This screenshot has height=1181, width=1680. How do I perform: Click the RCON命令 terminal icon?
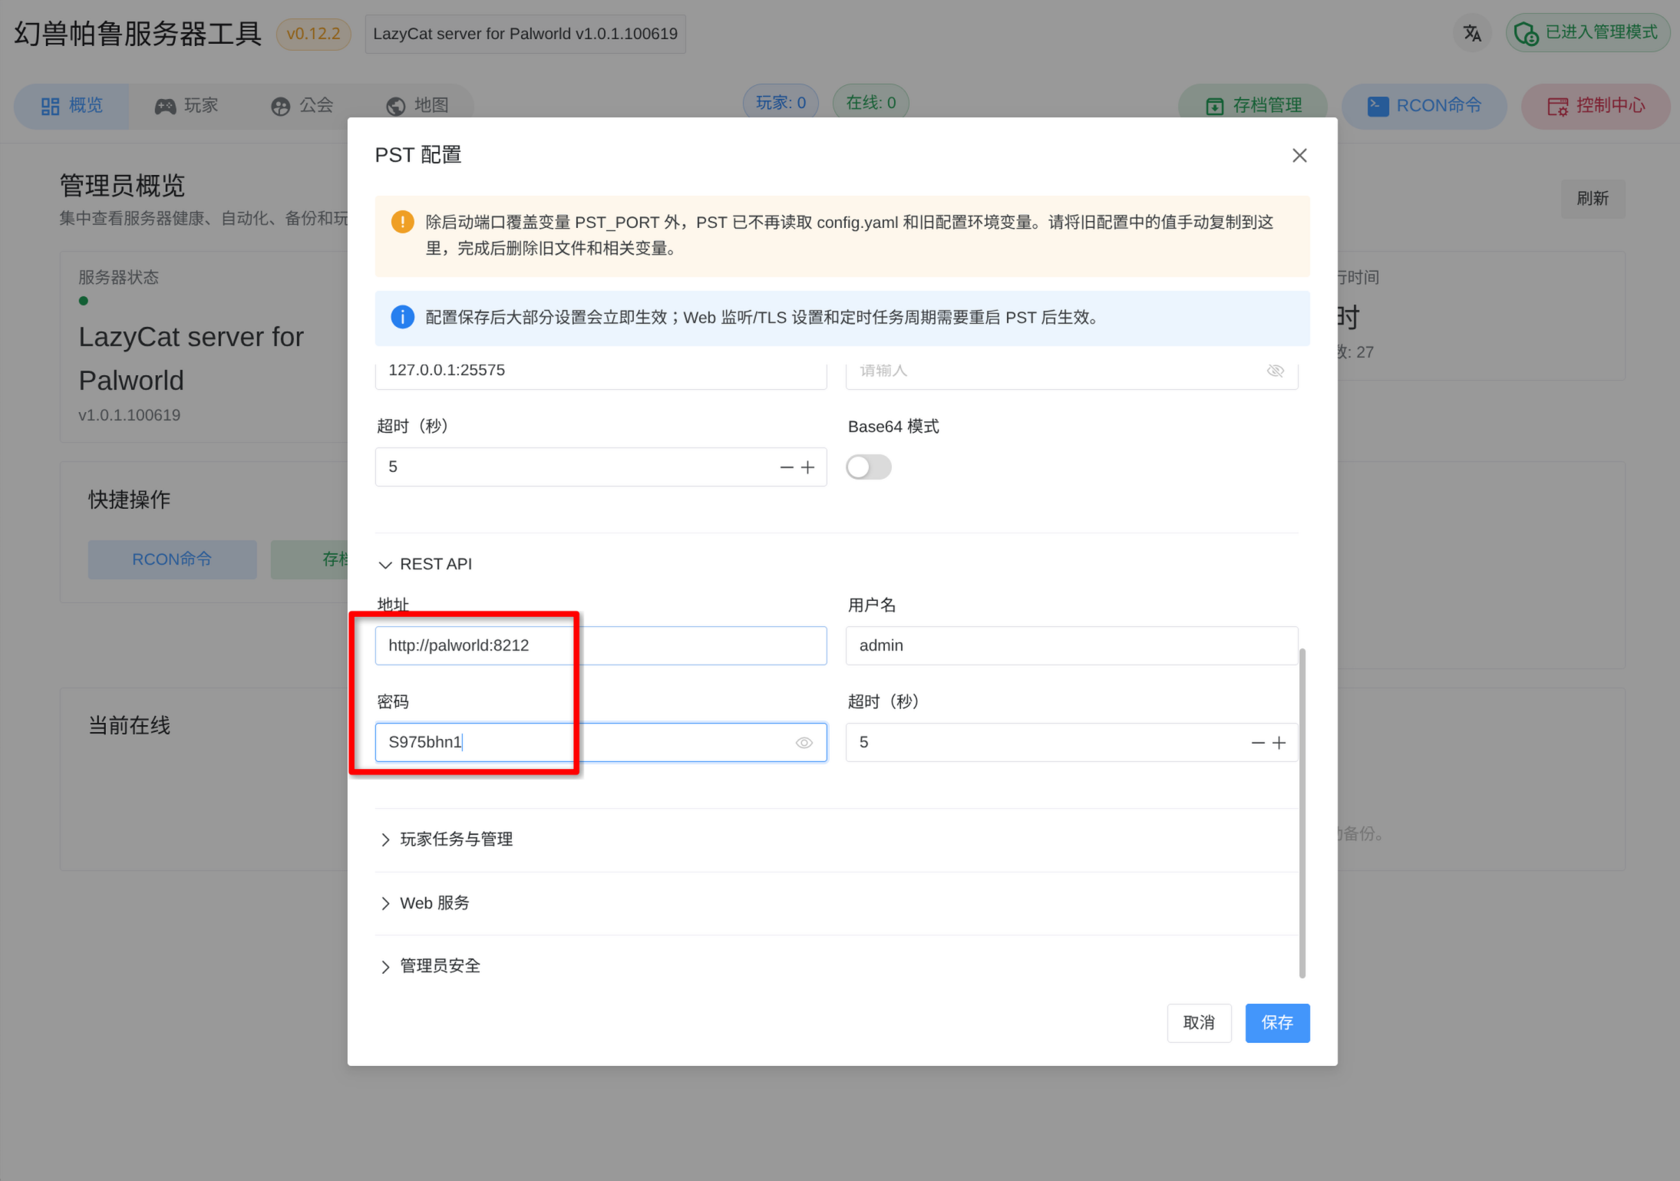click(1378, 106)
